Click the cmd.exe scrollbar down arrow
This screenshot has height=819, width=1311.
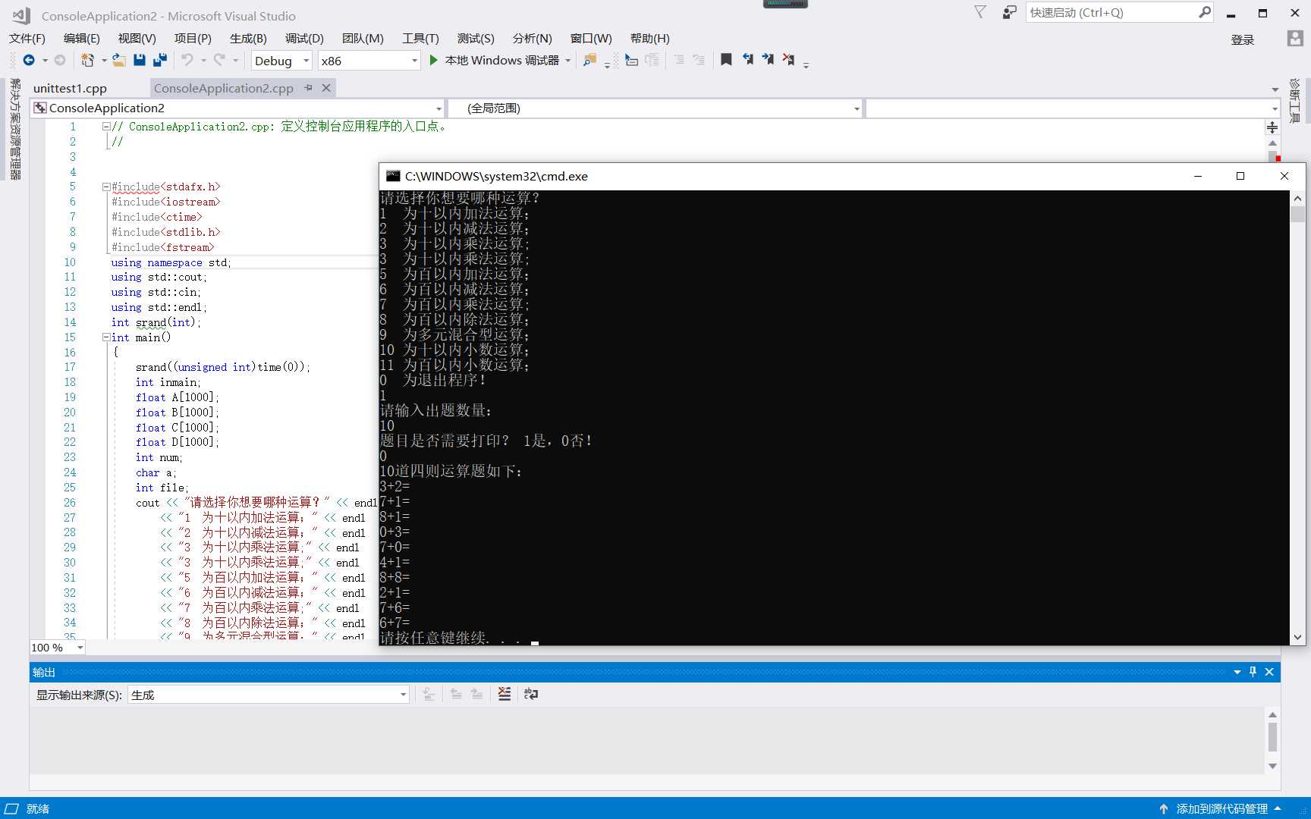click(1298, 637)
